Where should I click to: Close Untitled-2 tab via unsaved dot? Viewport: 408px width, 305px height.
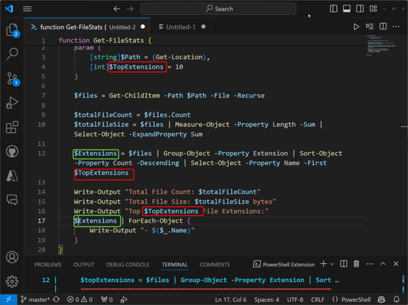point(143,27)
